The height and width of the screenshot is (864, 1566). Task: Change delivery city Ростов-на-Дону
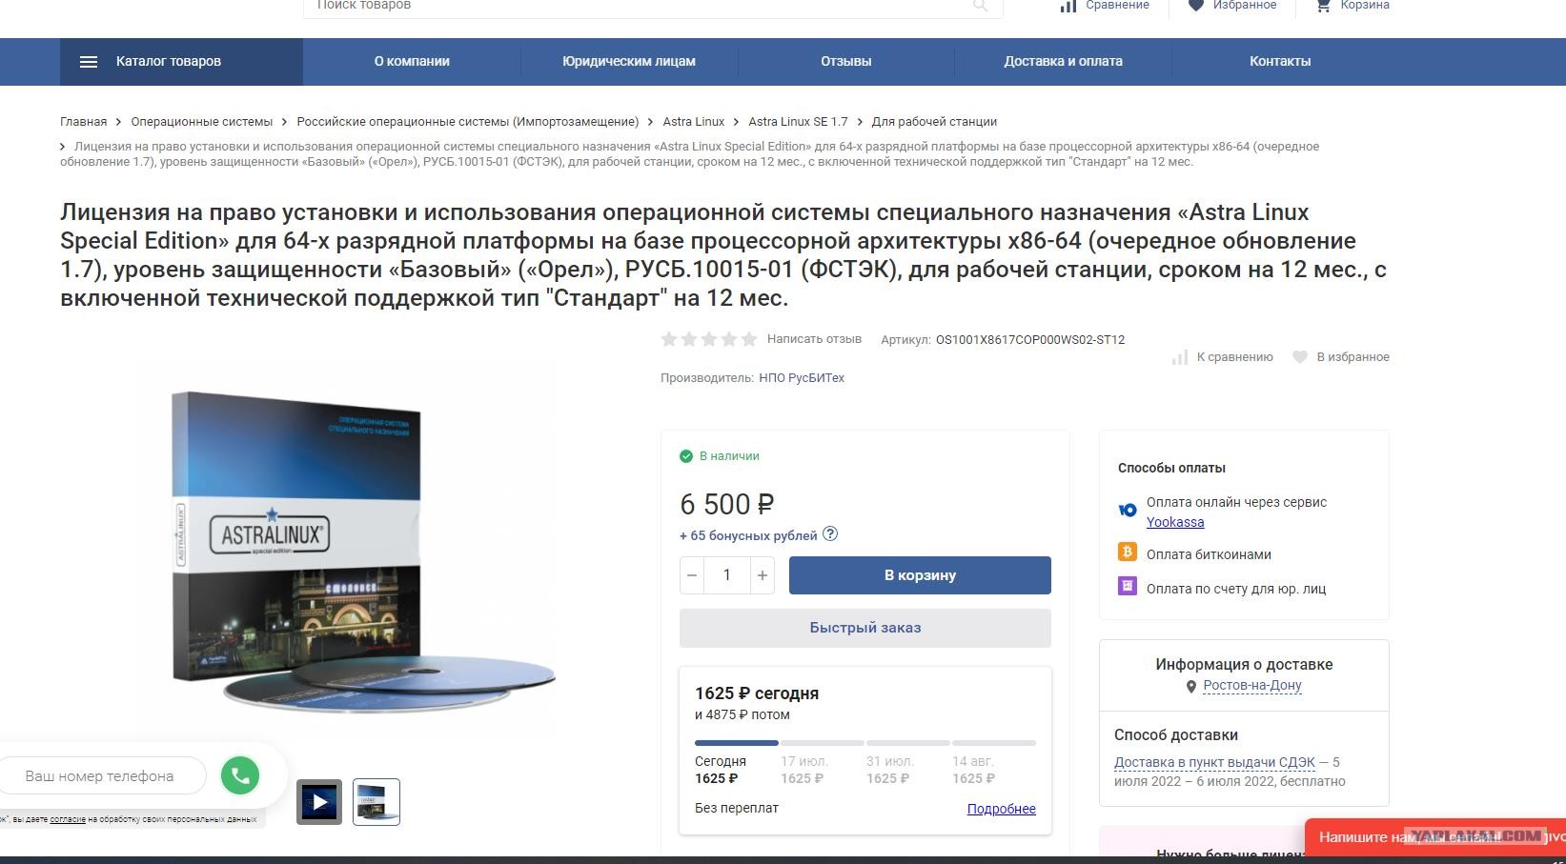1252,686
